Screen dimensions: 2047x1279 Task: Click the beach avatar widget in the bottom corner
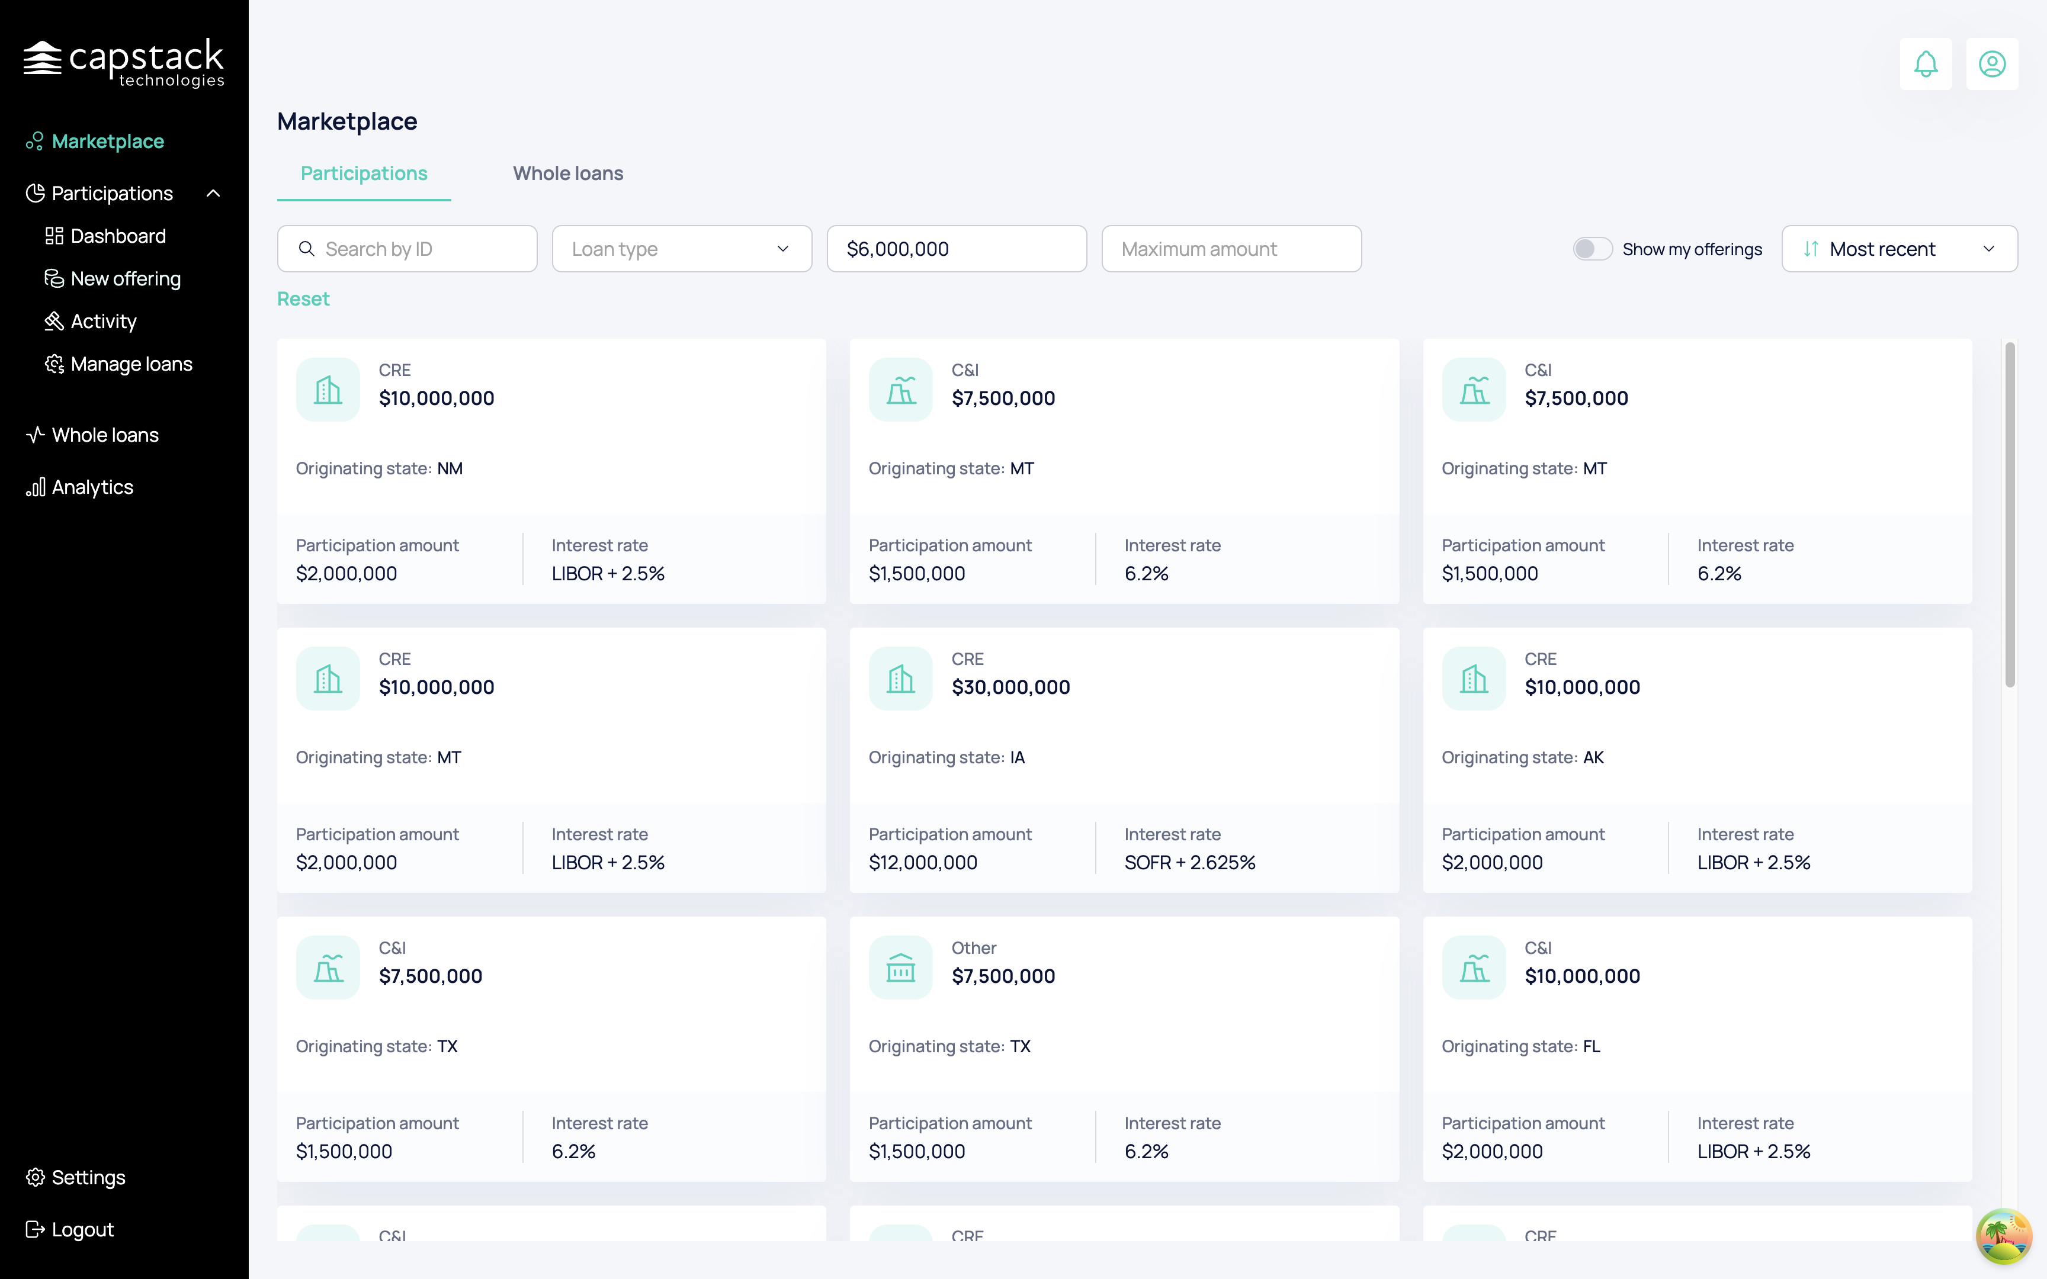2003,1236
